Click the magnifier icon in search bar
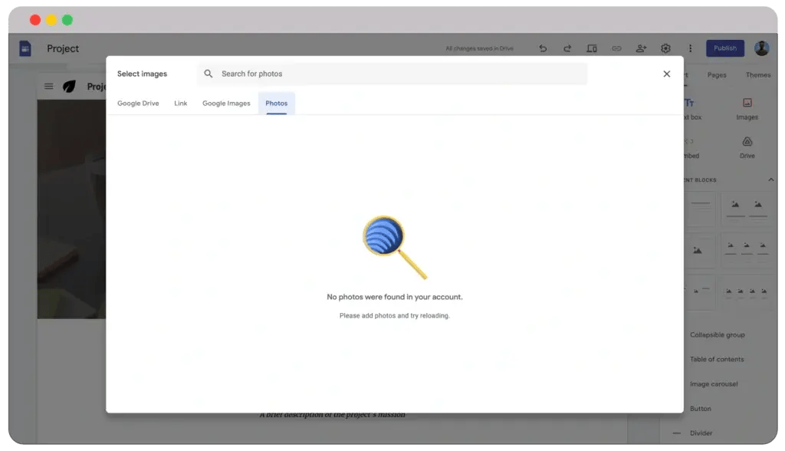The width and height of the screenshot is (785, 451). click(209, 74)
